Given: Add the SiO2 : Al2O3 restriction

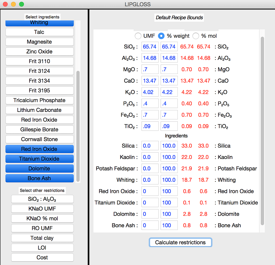Looking at the screenshot, I should [x=42, y=199].
